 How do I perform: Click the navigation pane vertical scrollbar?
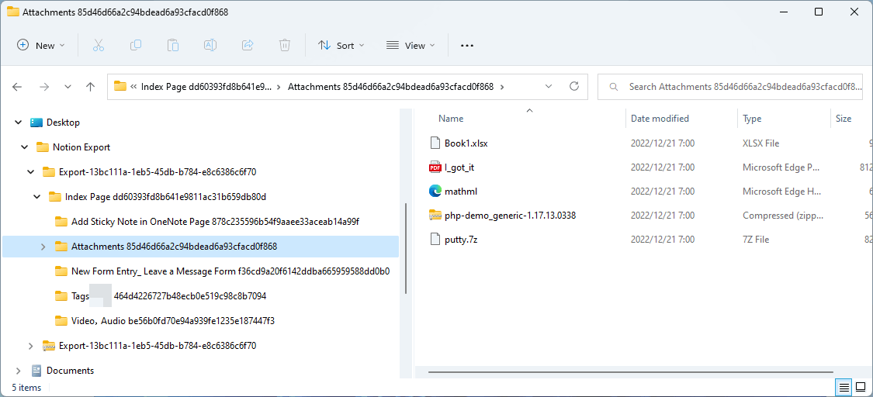pyautogui.click(x=406, y=247)
